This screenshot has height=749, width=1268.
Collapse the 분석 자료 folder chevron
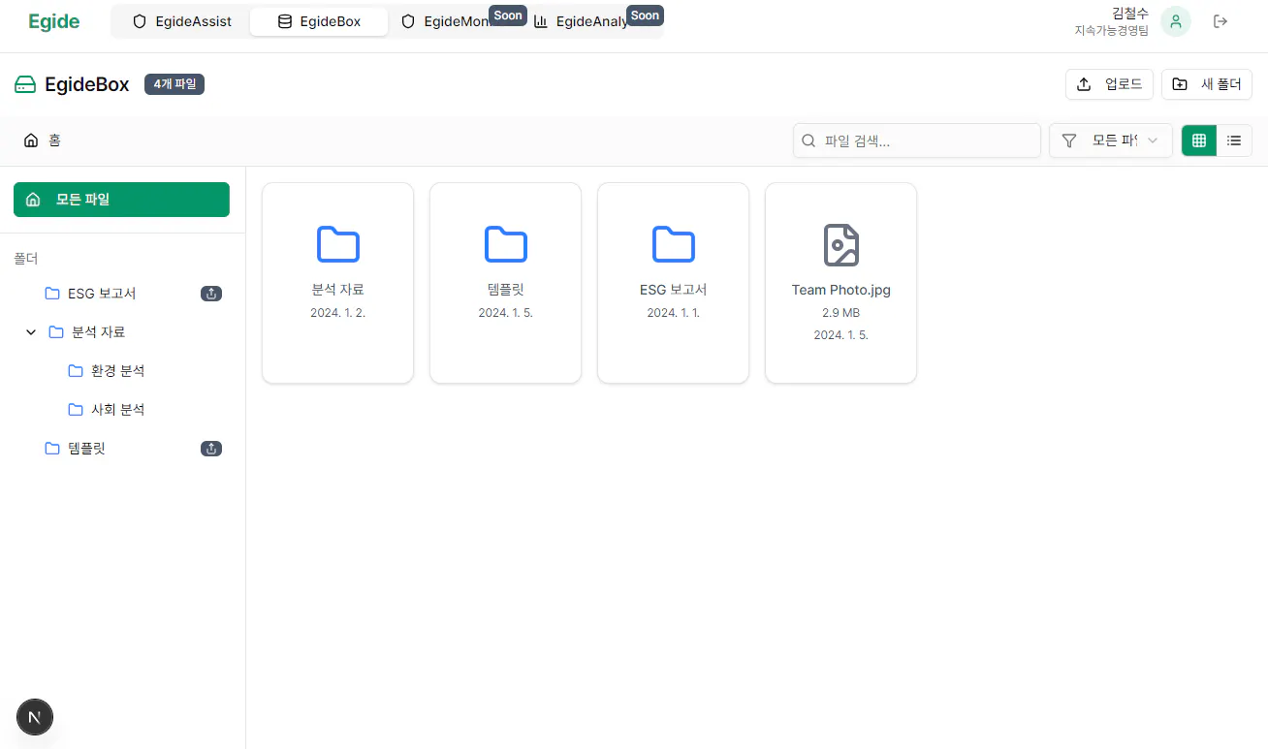pyautogui.click(x=31, y=332)
